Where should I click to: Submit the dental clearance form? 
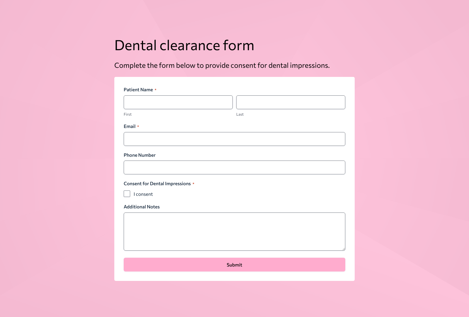coord(234,264)
